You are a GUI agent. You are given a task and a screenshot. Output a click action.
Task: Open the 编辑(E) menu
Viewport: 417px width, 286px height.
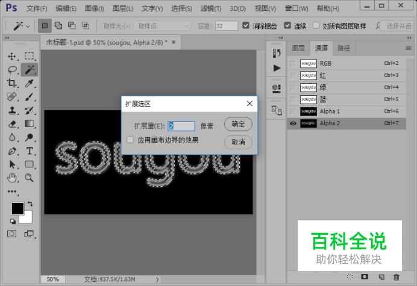(66, 9)
